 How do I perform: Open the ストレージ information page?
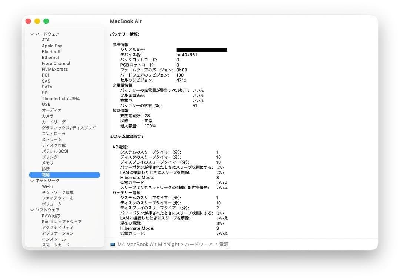point(53,139)
